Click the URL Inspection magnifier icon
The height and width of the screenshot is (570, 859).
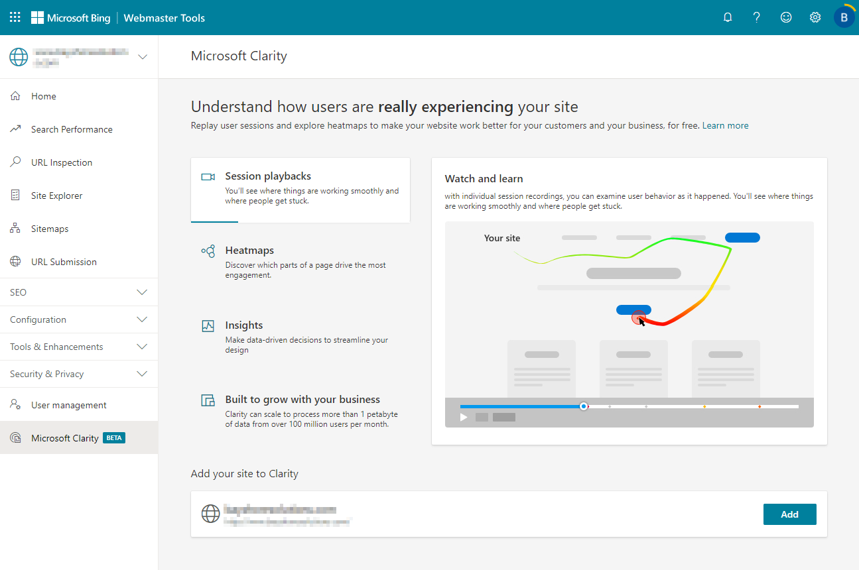[x=16, y=162]
